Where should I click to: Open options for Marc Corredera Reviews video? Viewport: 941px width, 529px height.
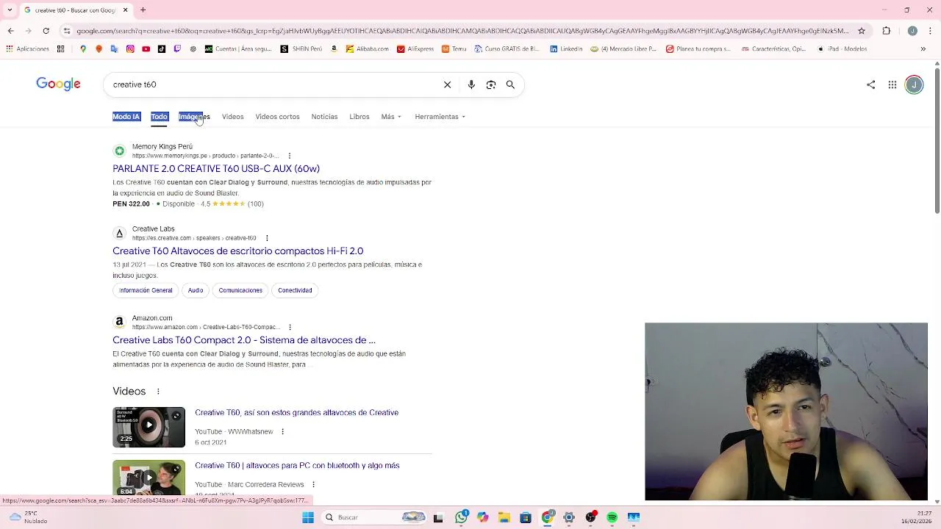[313, 485]
